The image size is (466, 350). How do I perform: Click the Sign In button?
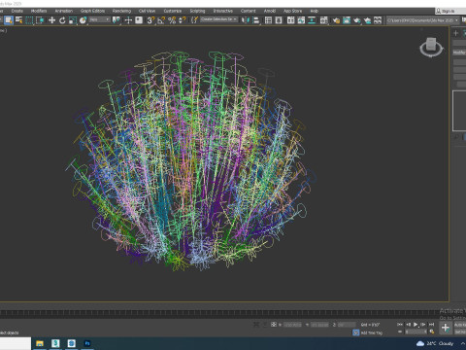pyautogui.click(x=450, y=11)
